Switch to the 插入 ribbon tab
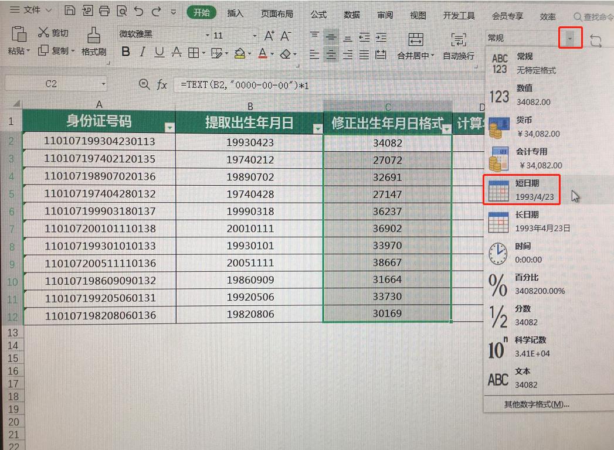This screenshot has height=450, width=614. [235, 13]
